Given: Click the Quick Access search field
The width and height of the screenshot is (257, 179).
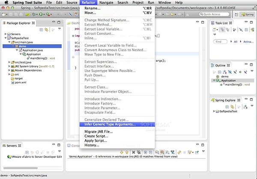Looking at the screenshot, I should click(x=214, y=14).
